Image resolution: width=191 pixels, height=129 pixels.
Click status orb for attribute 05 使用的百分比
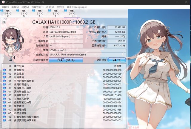click(x=4, y=84)
